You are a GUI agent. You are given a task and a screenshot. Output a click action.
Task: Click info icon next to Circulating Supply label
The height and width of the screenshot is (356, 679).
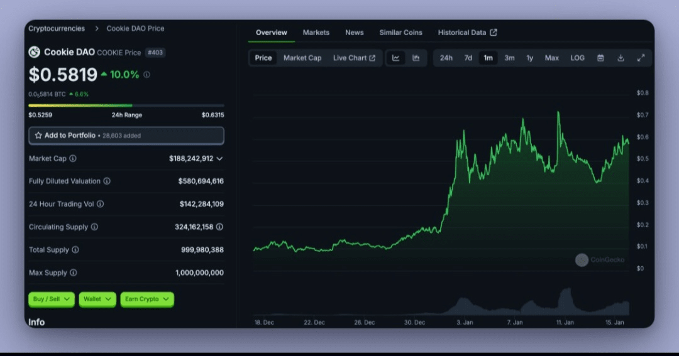[x=94, y=227]
